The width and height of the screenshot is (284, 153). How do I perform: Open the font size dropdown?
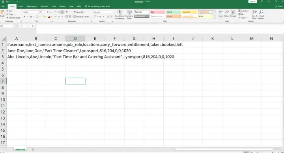click(x=45, y=12)
